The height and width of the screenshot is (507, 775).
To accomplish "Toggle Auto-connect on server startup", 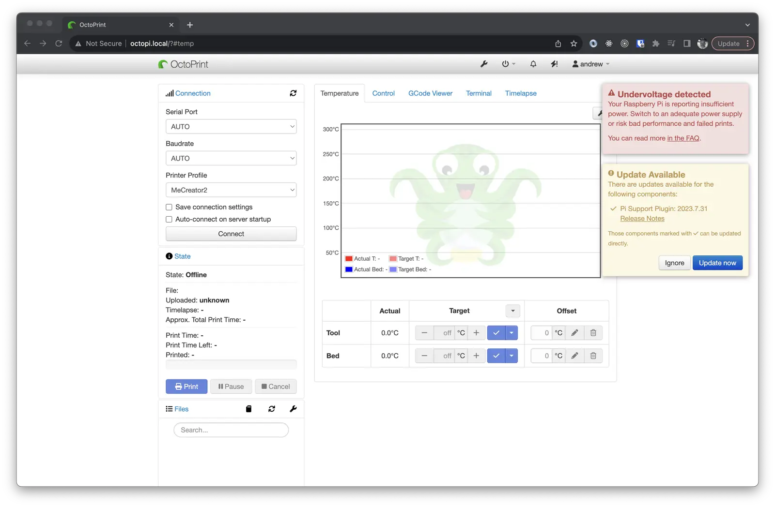I will (169, 219).
